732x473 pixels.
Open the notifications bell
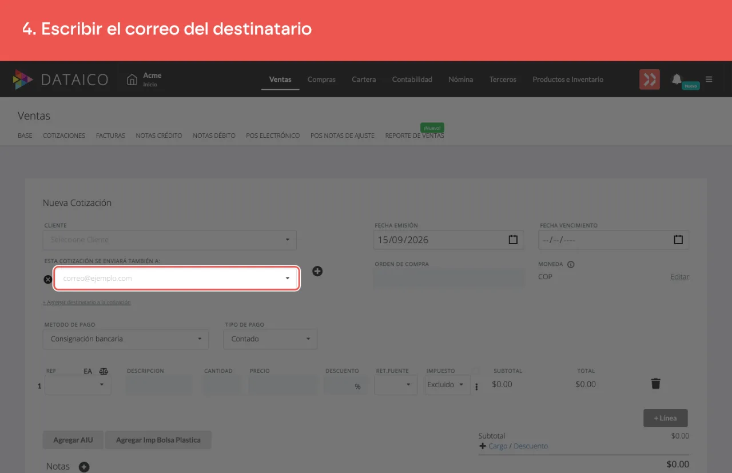click(677, 79)
